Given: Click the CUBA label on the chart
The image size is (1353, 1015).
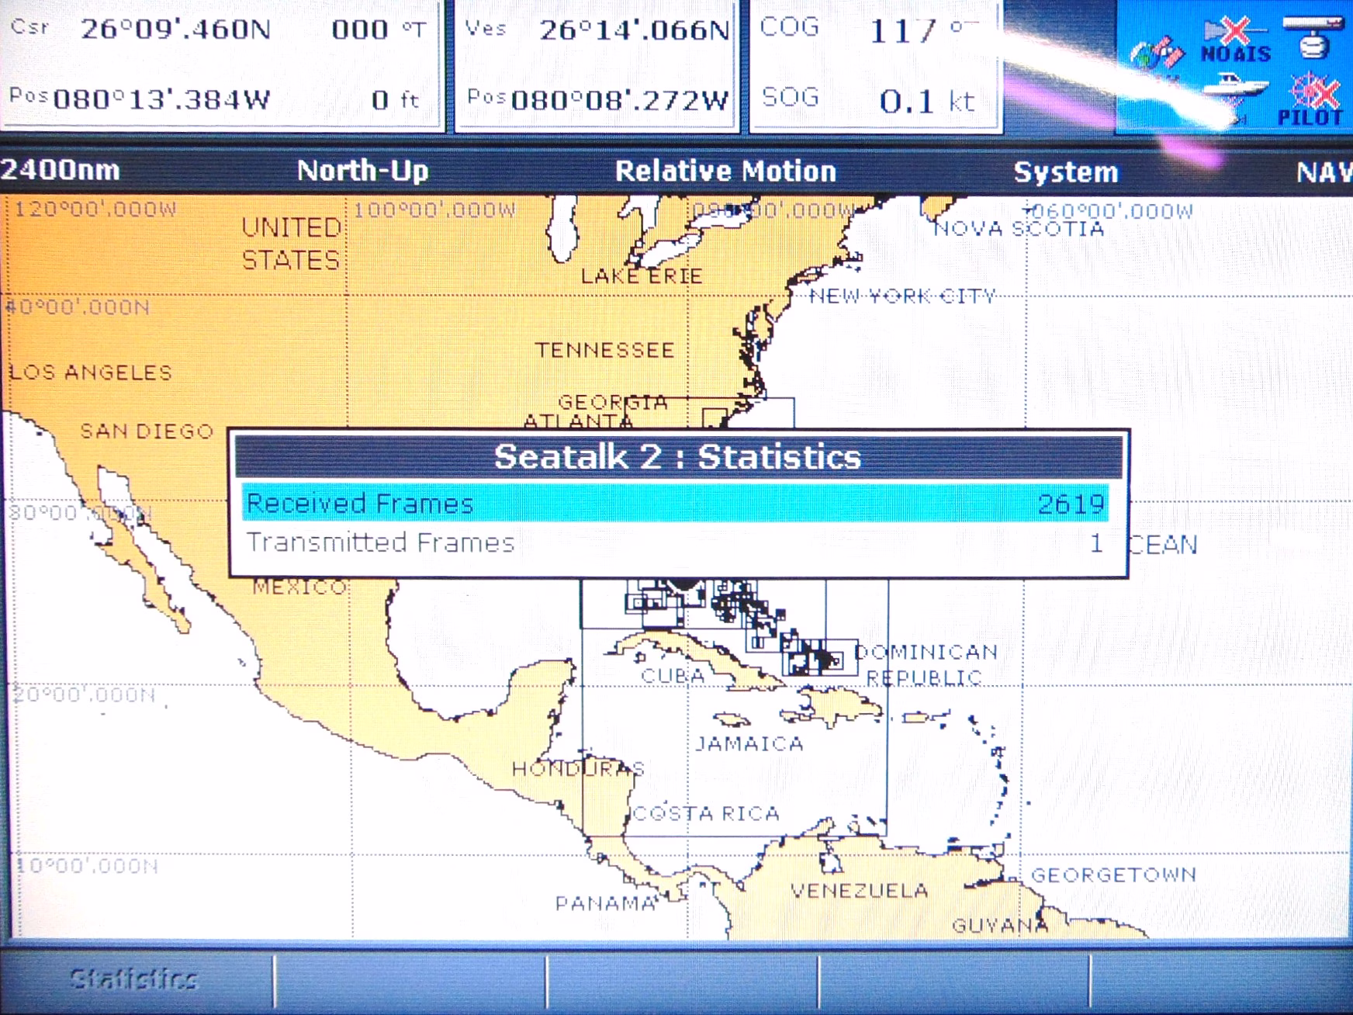Looking at the screenshot, I should pos(673,676).
